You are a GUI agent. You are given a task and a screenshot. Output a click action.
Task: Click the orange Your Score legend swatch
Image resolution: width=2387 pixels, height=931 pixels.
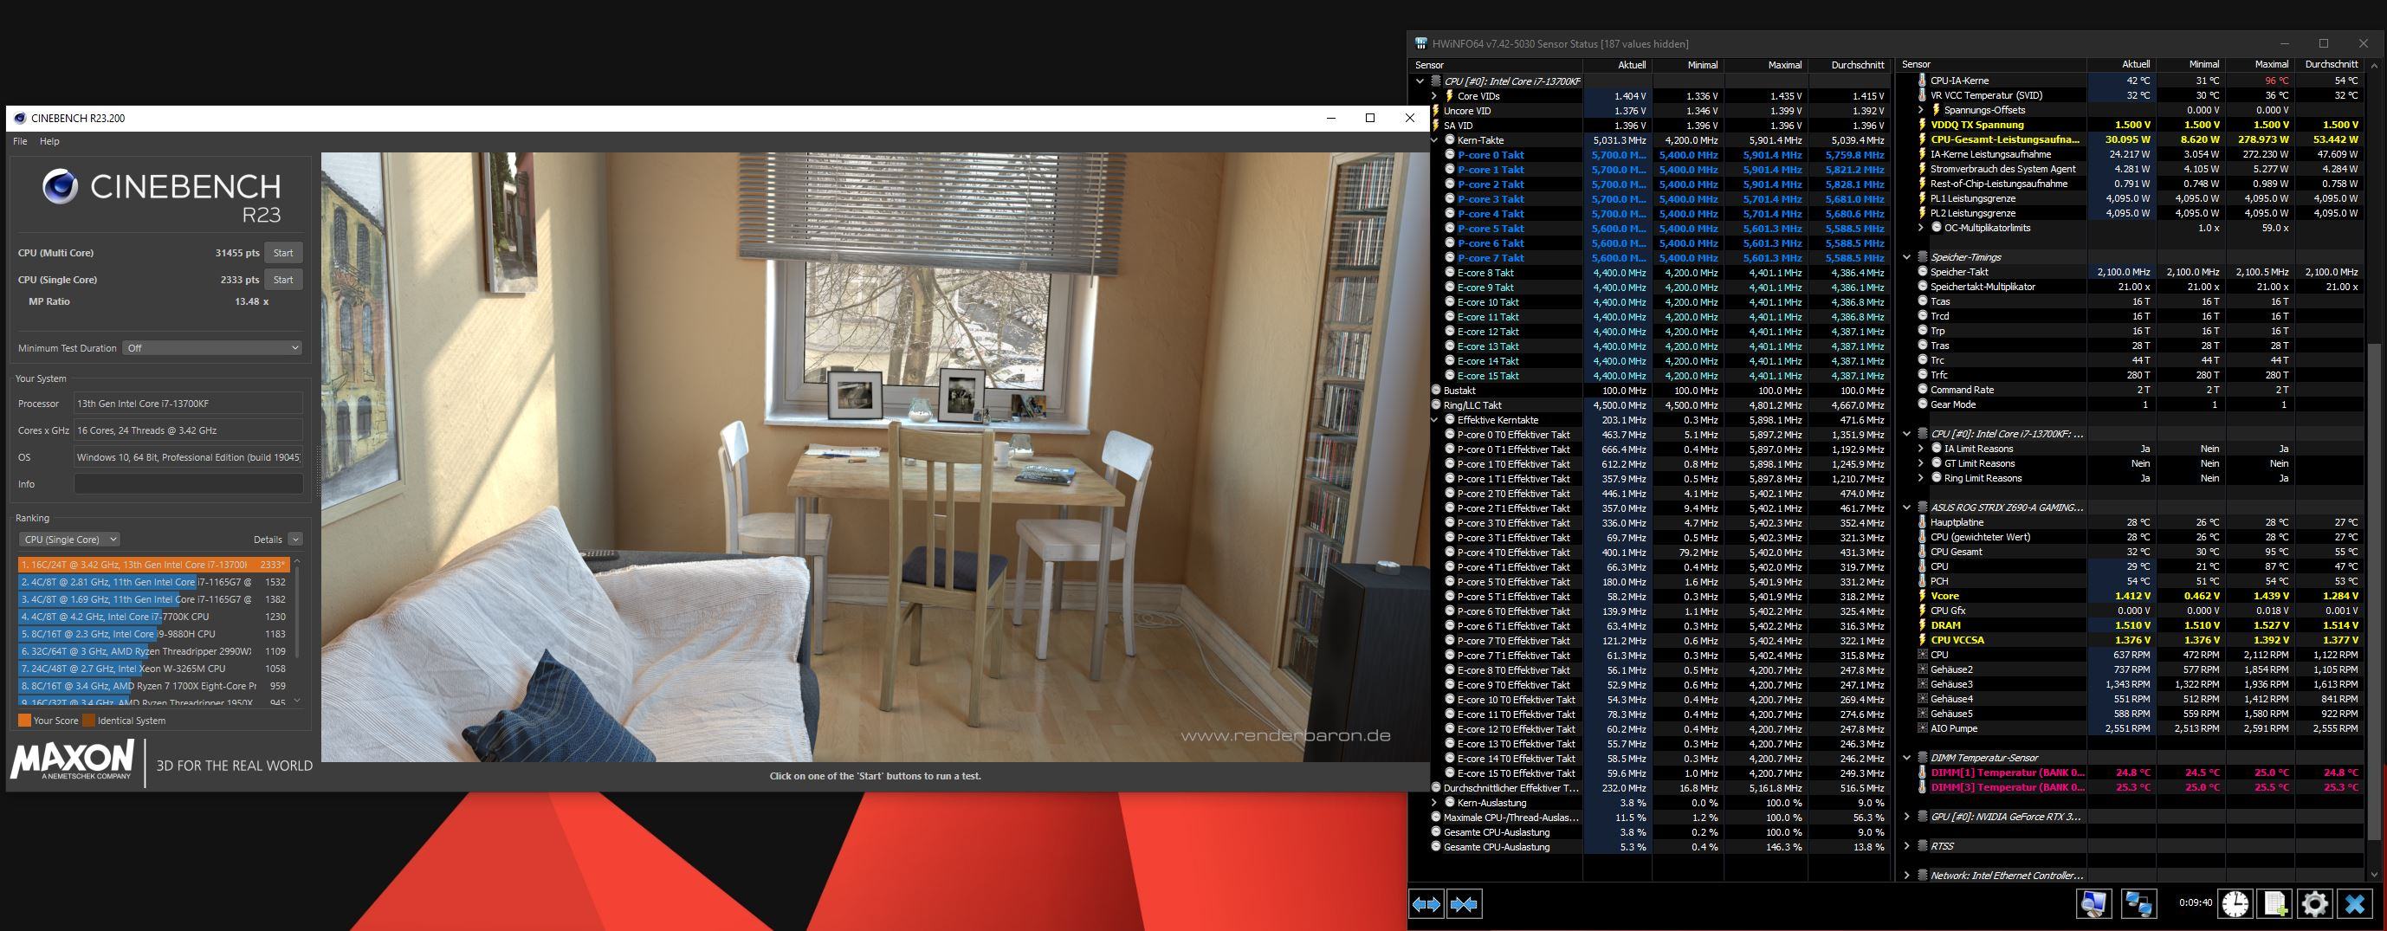(24, 721)
